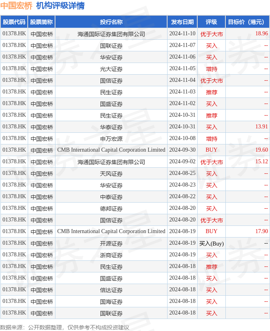Click 国海证券 in the broker column

(x=111, y=302)
